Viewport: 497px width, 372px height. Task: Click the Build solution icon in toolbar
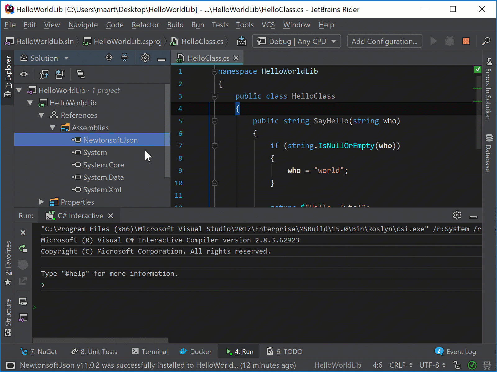pyautogui.click(x=241, y=41)
